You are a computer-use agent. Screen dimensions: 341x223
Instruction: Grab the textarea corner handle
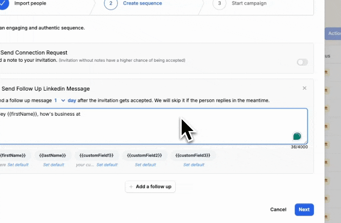tap(306, 142)
